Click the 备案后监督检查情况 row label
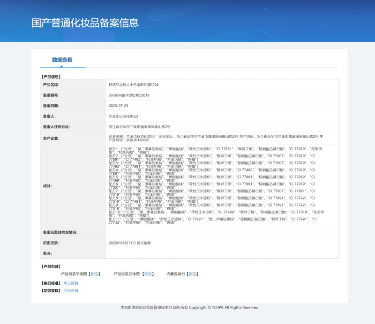This screenshot has width=375, height=324. click(x=60, y=232)
